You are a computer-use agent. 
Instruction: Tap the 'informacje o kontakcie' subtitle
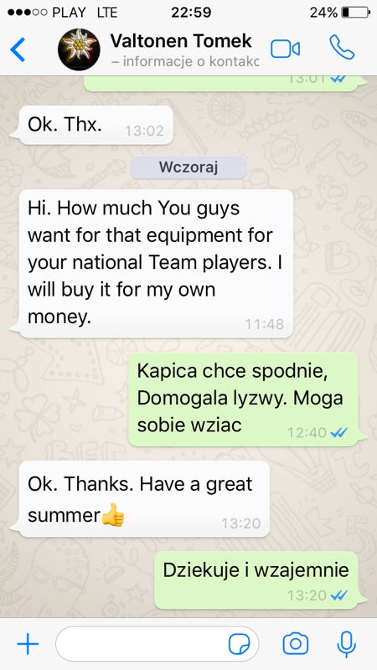[x=184, y=62]
